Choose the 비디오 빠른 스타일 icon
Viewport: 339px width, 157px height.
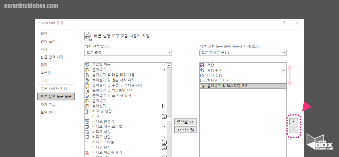point(87,127)
